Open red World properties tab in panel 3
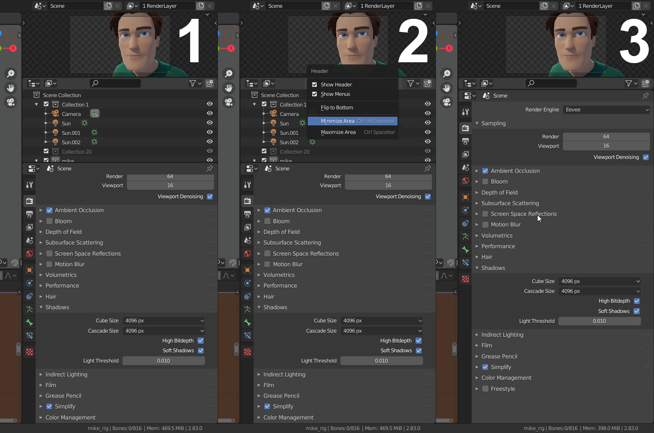This screenshot has height=433, width=654. click(x=466, y=181)
